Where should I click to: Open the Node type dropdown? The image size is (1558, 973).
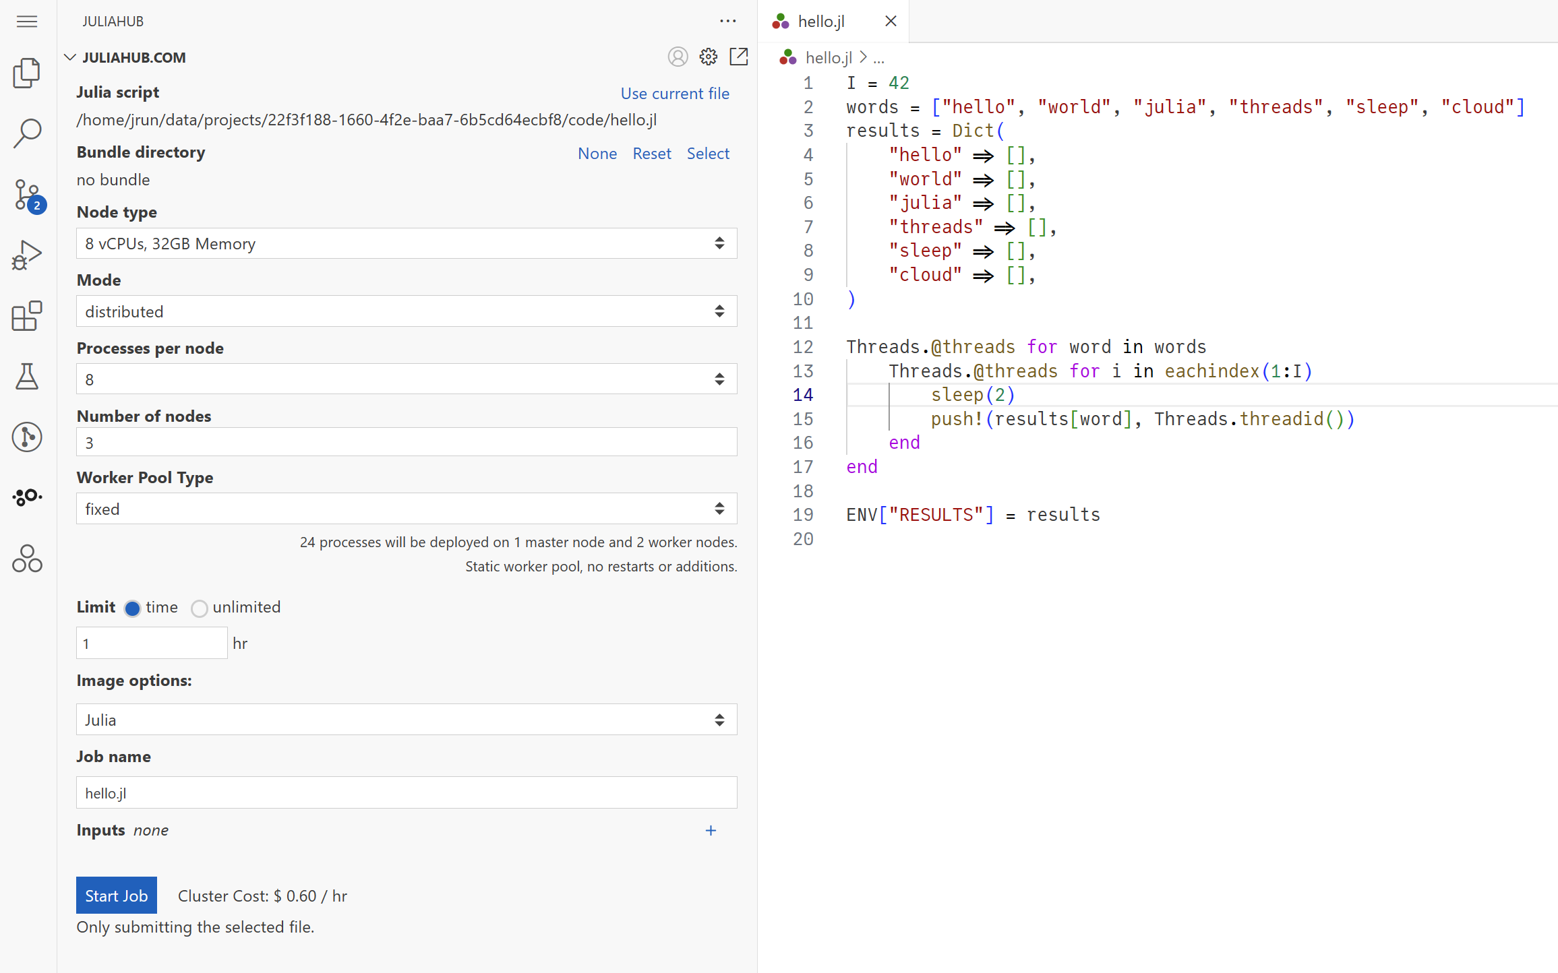point(407,243)
